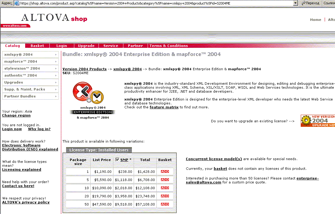
Task: Select the License Type: Installed Users tab
Action: pos(99,150)
